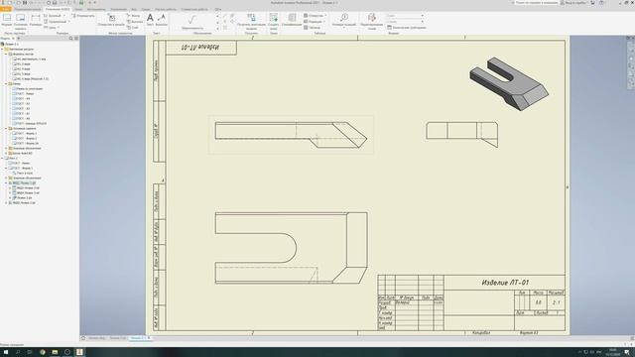Open Windows taskbar search
The width and height of the screenshot is (635, 357).
(18, 352)
